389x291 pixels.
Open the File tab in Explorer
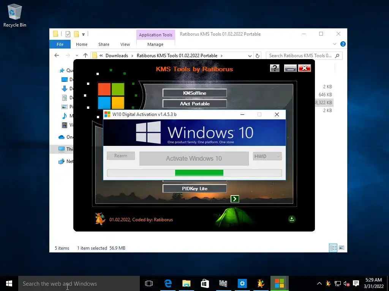(x=60, y=44)
